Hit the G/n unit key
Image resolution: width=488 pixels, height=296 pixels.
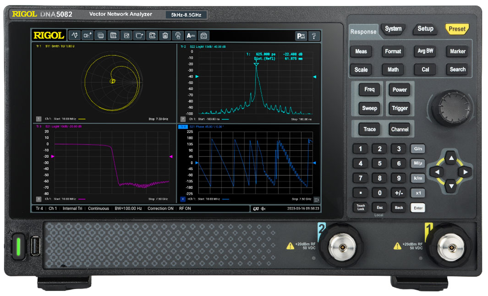pyautogui.click(x=418, y=149)
